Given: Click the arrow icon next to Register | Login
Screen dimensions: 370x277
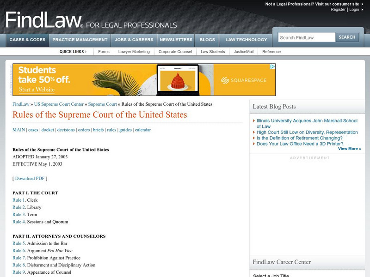Looking at the screenshot, I should 363,9.
